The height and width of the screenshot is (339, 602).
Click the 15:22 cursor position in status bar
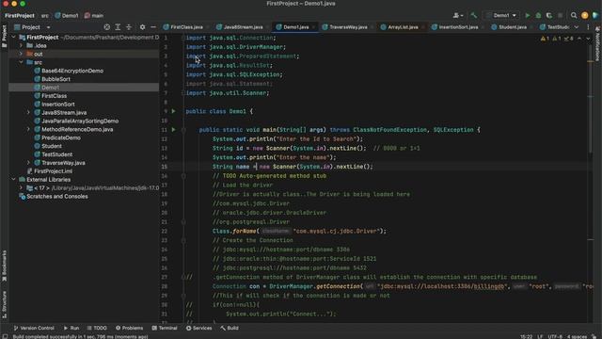[x=526, y=336]
